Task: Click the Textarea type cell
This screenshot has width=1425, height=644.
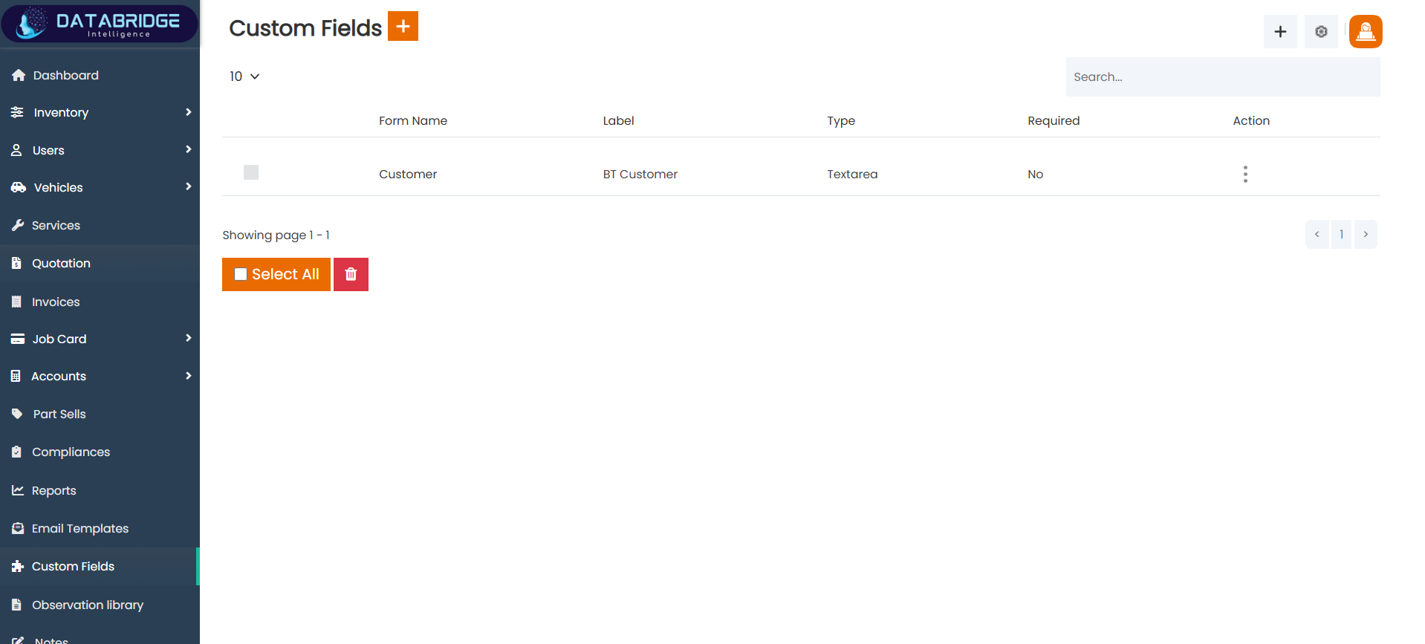Action: point(852,174)
